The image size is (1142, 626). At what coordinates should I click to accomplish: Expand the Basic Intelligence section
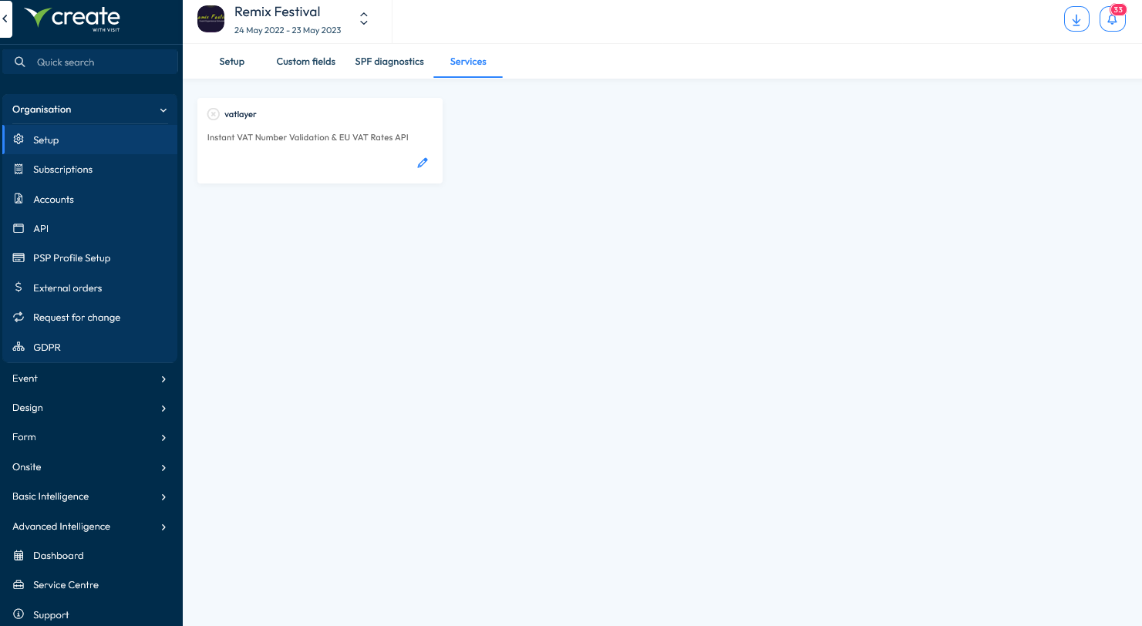coord(89,496)
